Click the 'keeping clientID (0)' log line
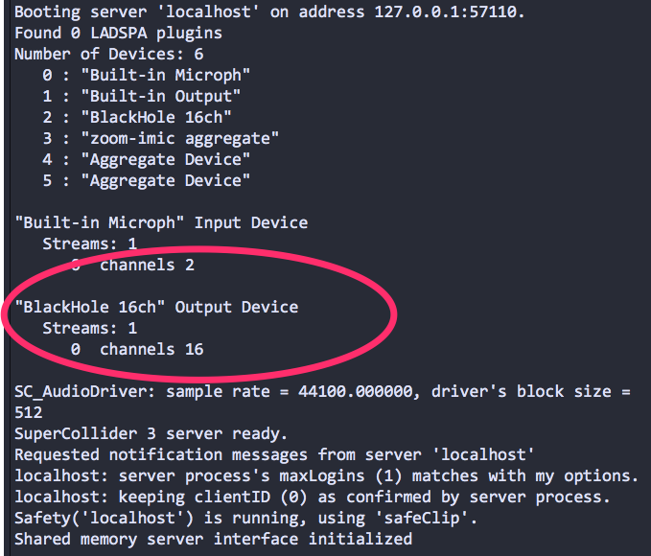 [x=313, y=497]
